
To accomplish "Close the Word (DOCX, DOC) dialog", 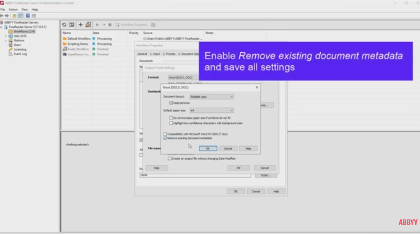I will pos(257,87).
